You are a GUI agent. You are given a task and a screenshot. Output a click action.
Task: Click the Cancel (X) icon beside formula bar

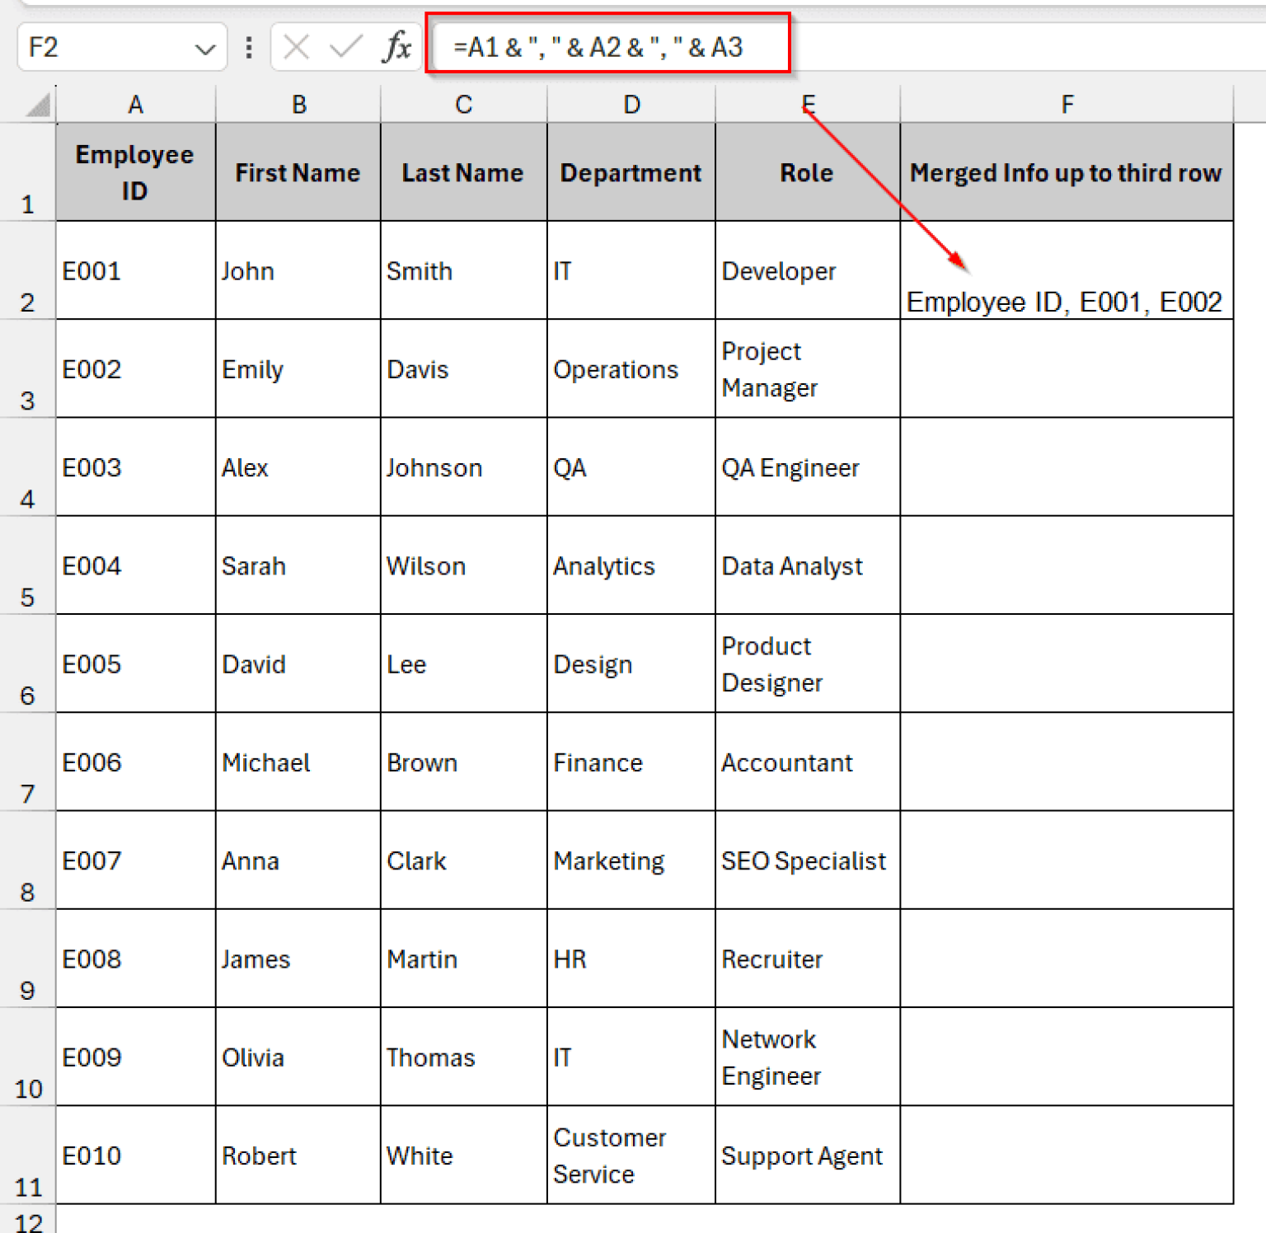pos(294,47)
